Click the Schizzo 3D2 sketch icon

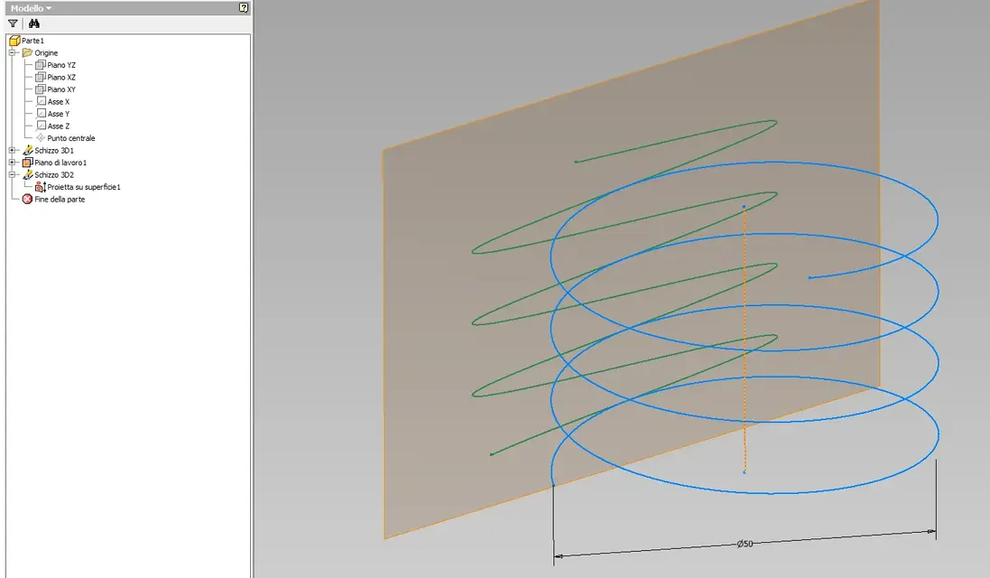pos(27,174)
